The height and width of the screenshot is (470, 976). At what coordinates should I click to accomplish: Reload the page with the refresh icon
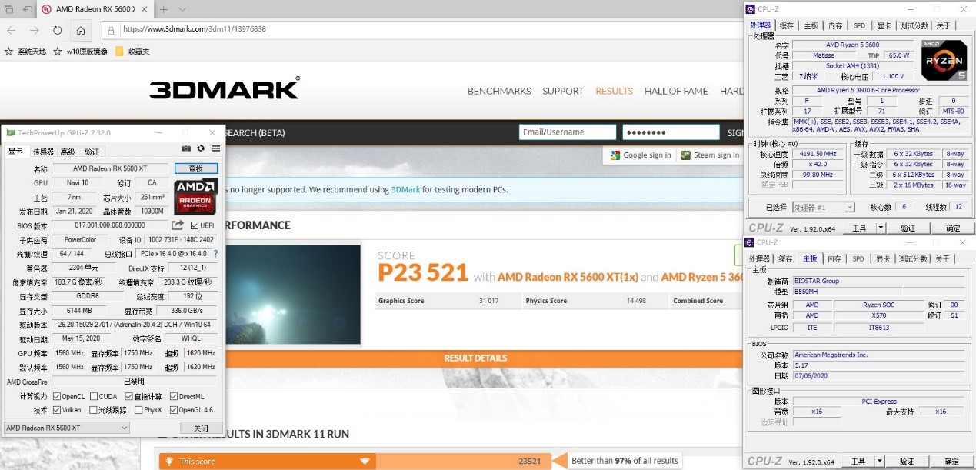[58, 30]
